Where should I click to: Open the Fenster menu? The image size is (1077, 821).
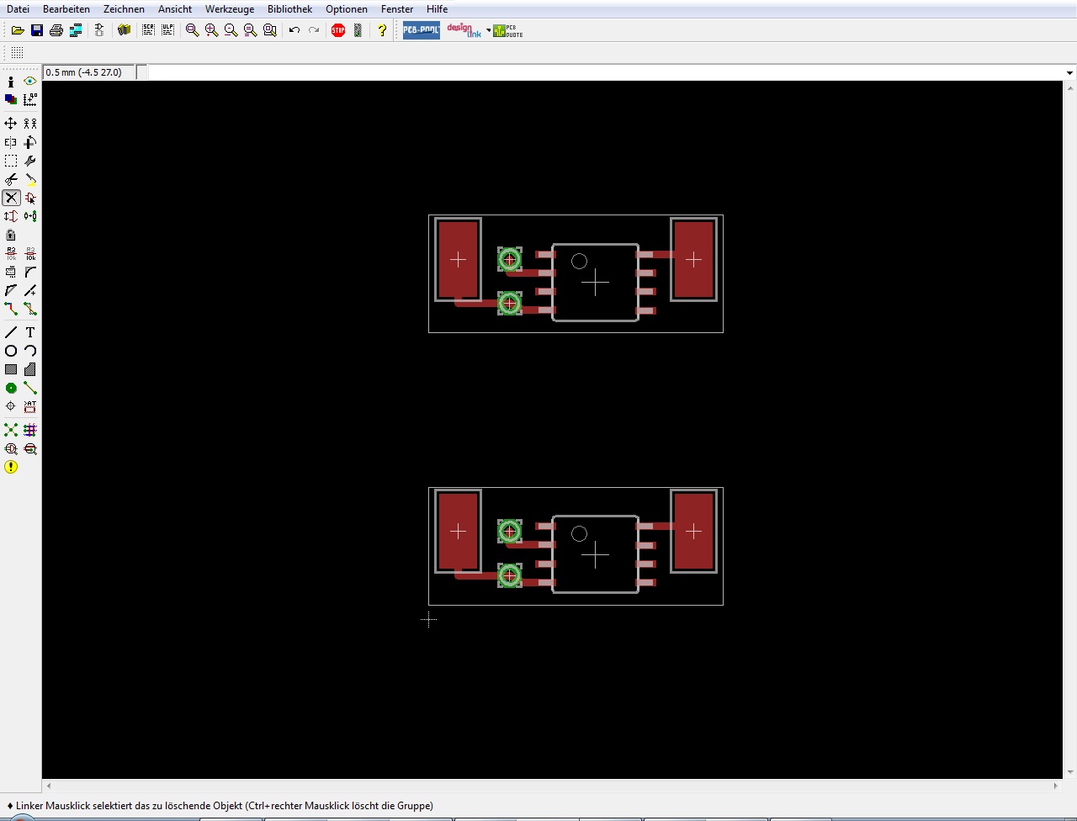pyautogui.click(x=397, y=9)
